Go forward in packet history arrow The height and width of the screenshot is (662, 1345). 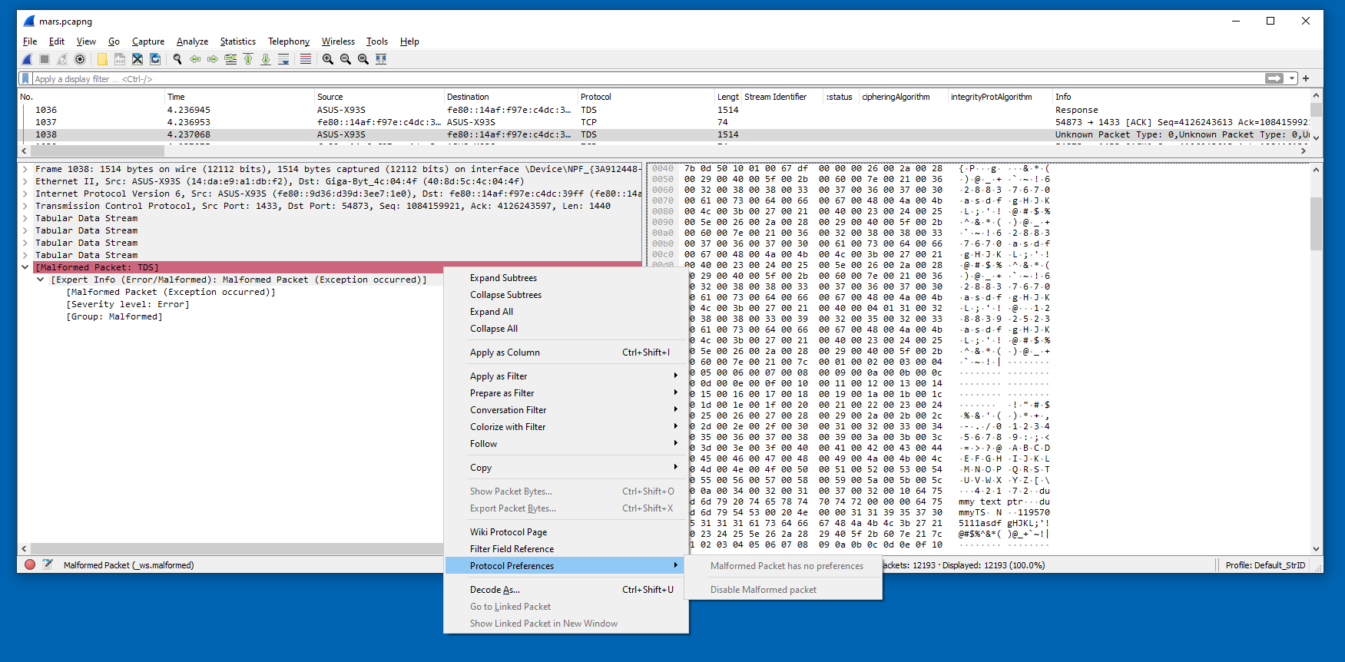click(x=213, y=59)
